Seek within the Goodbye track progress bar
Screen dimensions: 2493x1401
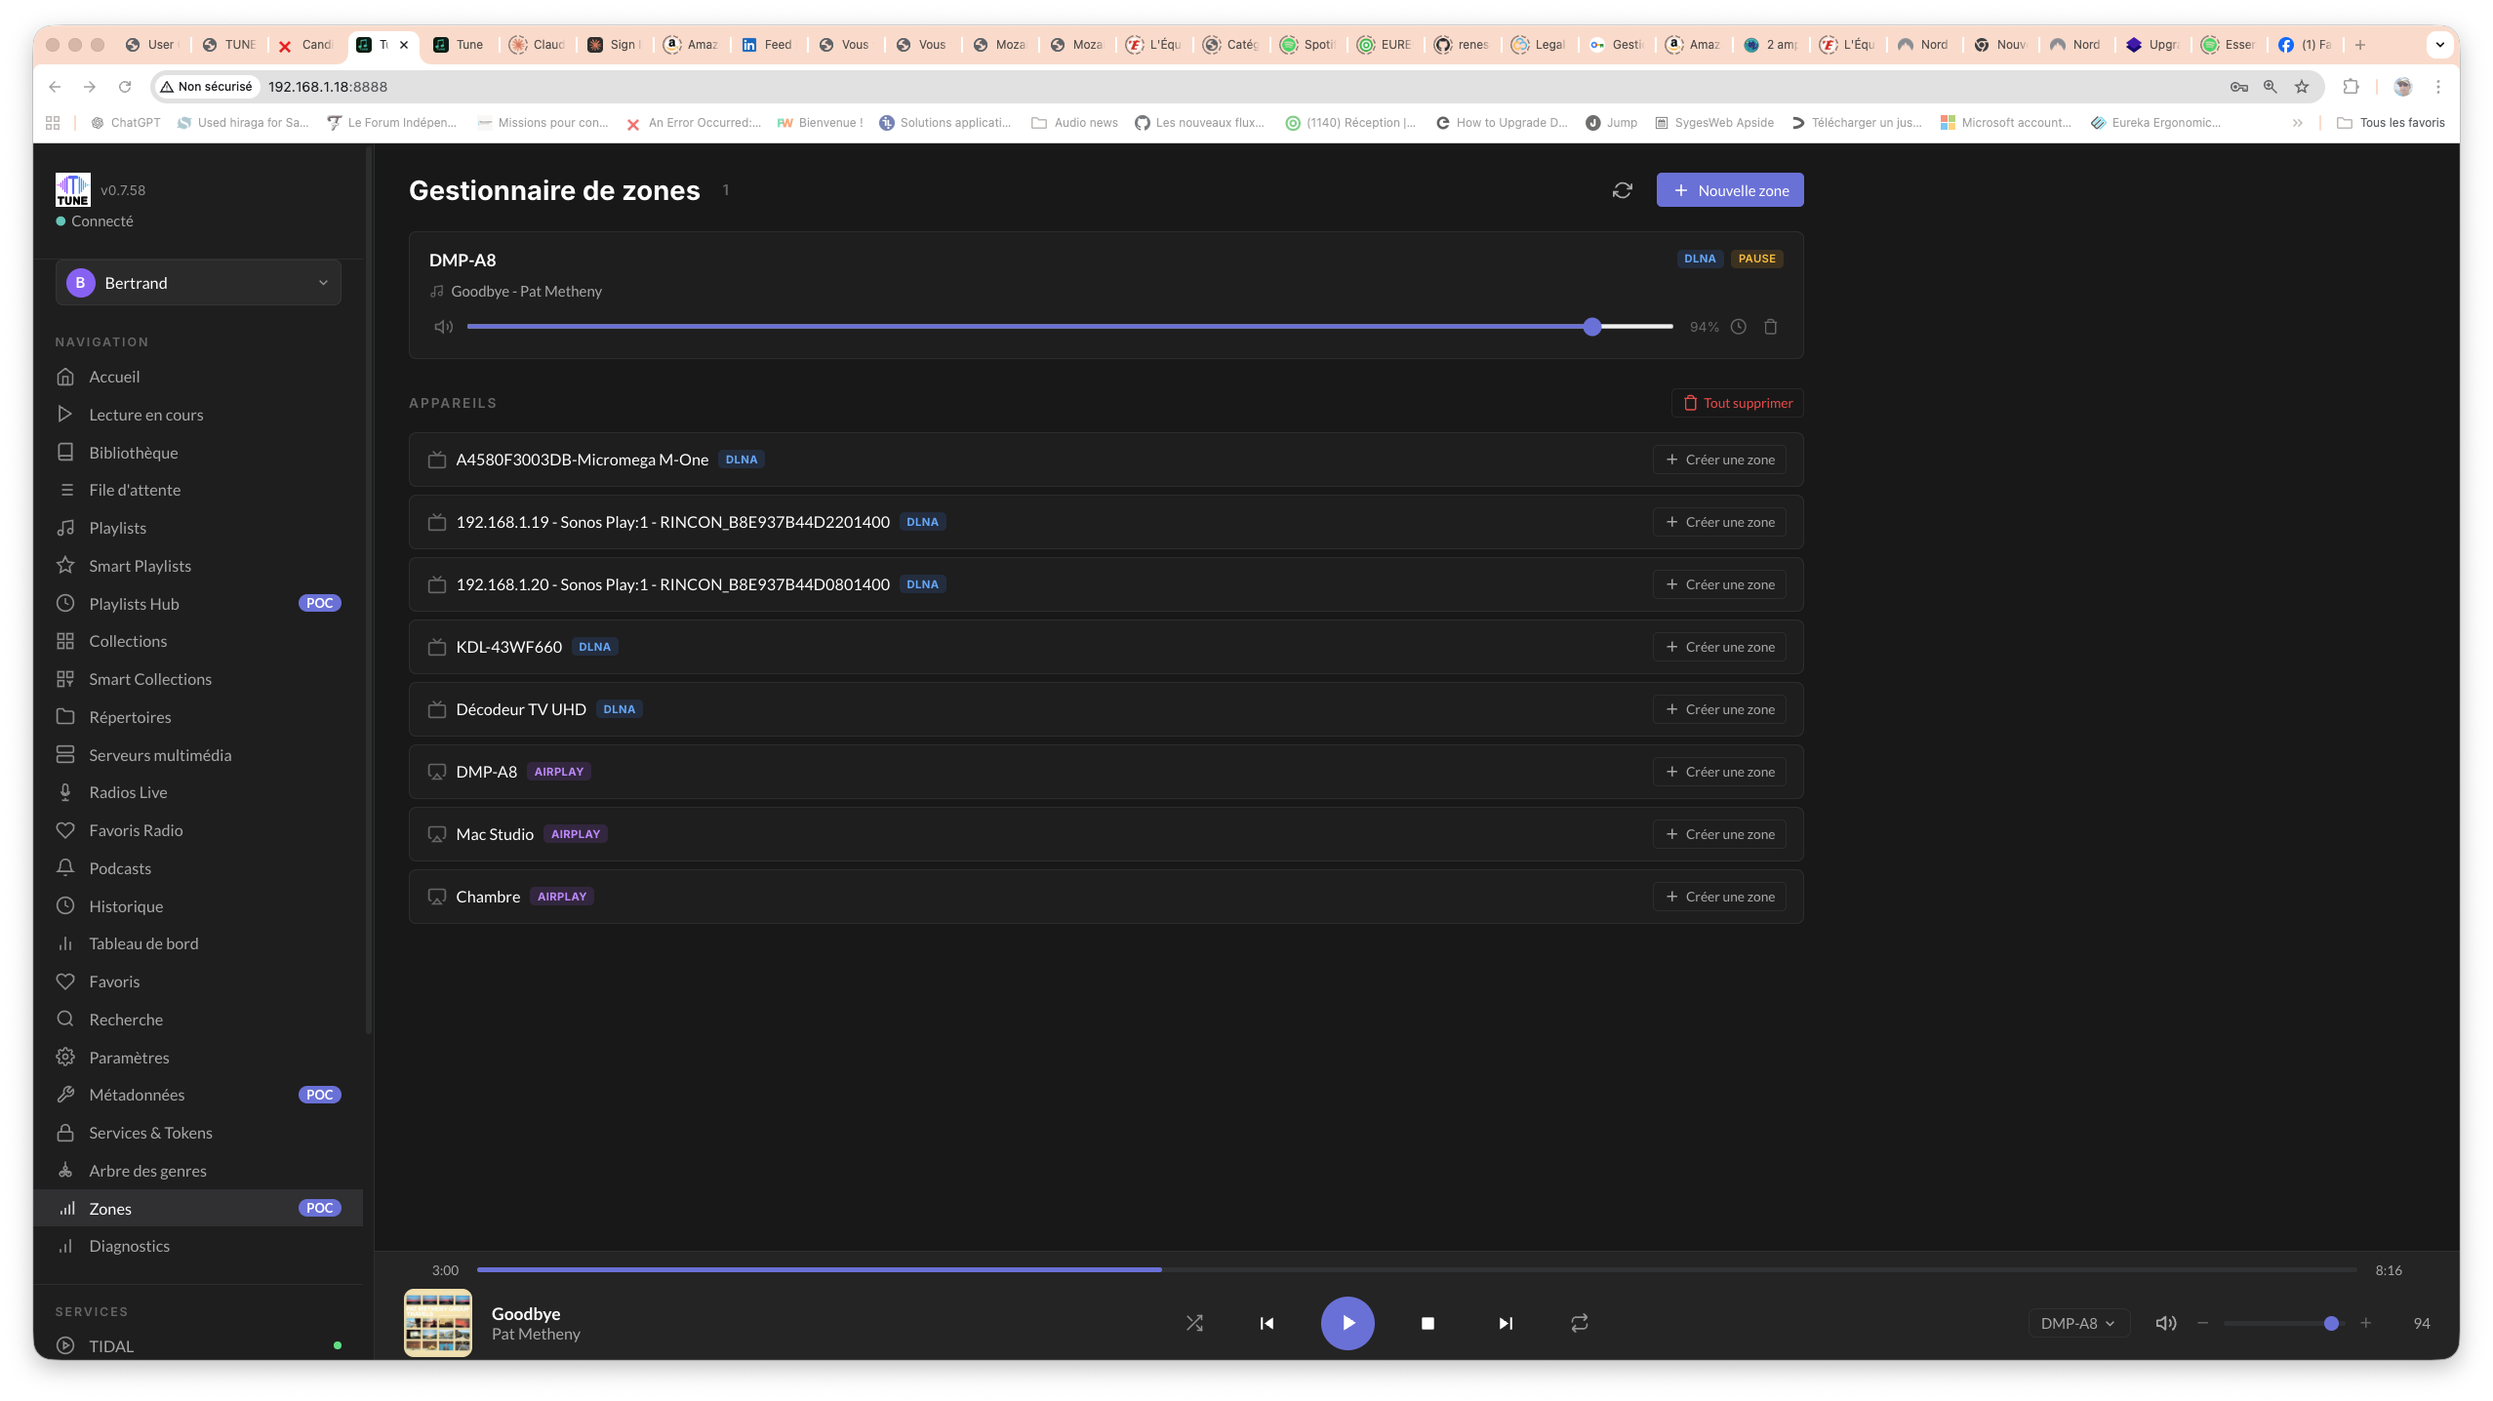pyautogui.click(x=1417, y=1270)
